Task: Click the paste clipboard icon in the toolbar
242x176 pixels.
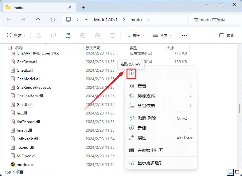Action: tap(68, 36)
